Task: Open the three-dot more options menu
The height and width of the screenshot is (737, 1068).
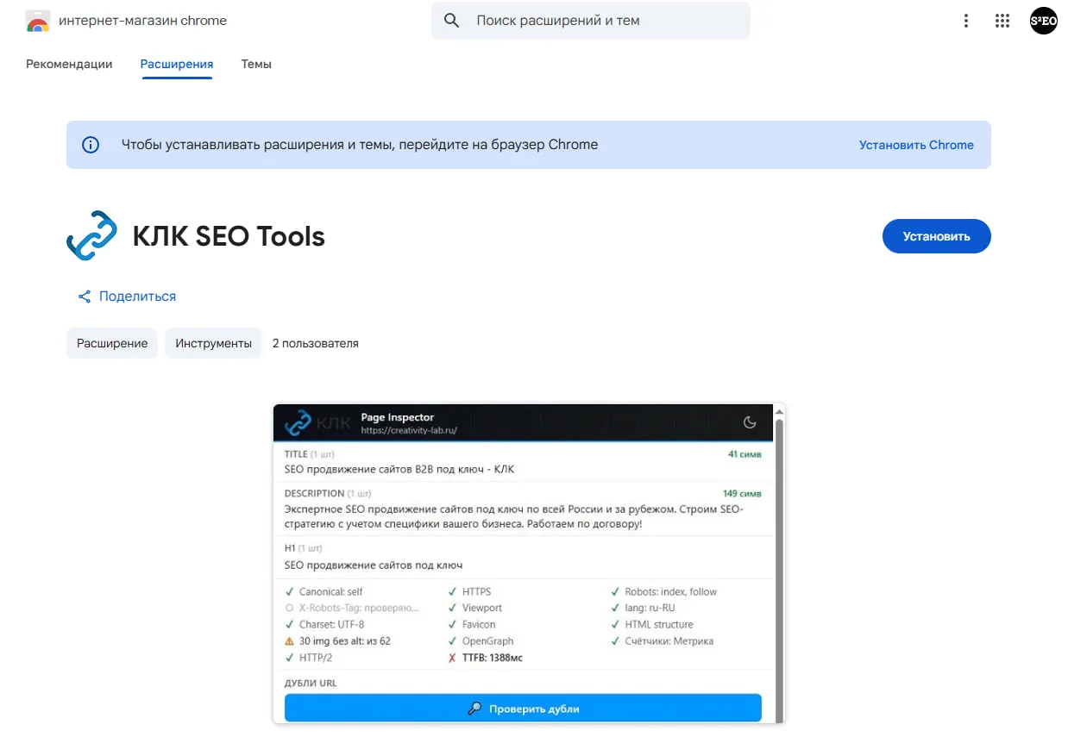Action: pos(965,22)
